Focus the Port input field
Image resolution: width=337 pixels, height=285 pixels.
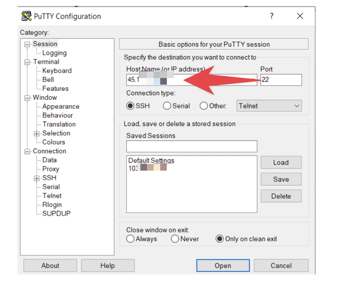[x=281, y=80]
